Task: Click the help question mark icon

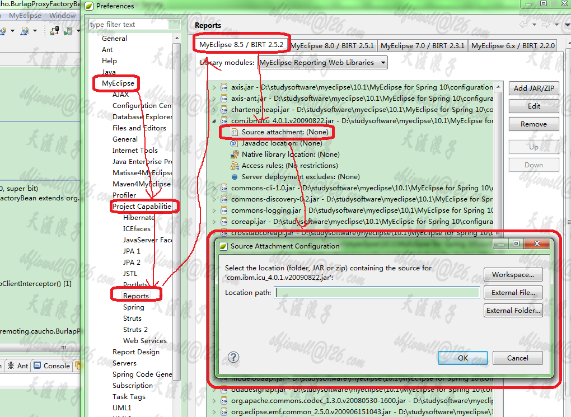Action: pos(233,358)
